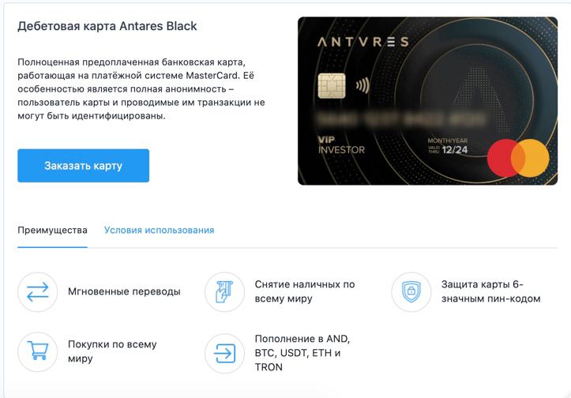
Task: Click the Мгновенные переводы label
Action: [124, 291]
